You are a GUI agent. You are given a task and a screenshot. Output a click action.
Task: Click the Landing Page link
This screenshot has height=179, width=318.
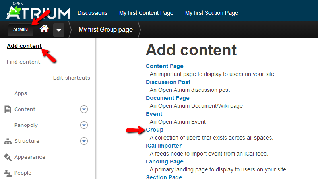pos(165,162)
